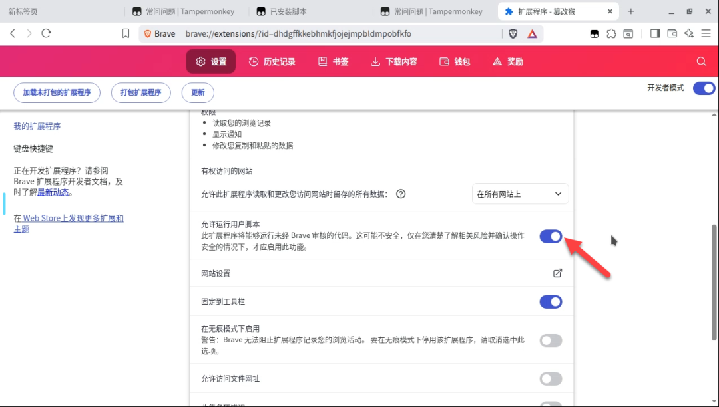Open the Brave Rewards triangle icon
The width and height of the screenshot is (719, 407).
[x=533, y=33]
